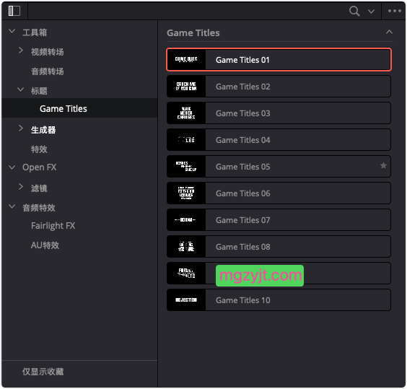Show only favorites via 仅显示收藏
This screenshot has width=407, height=389.
pos(43,372)
